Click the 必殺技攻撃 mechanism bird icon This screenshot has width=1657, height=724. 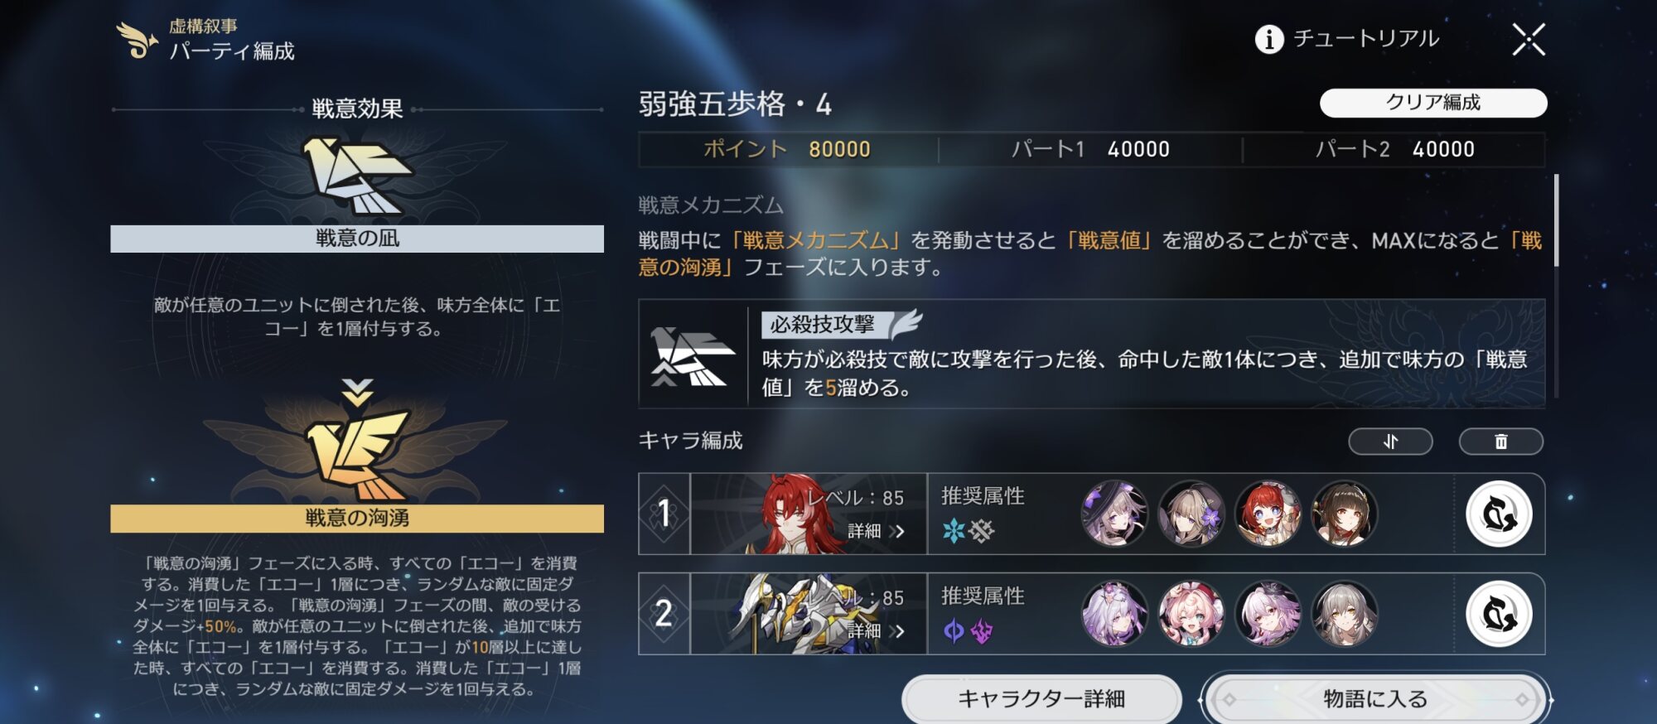click(692, 356)
